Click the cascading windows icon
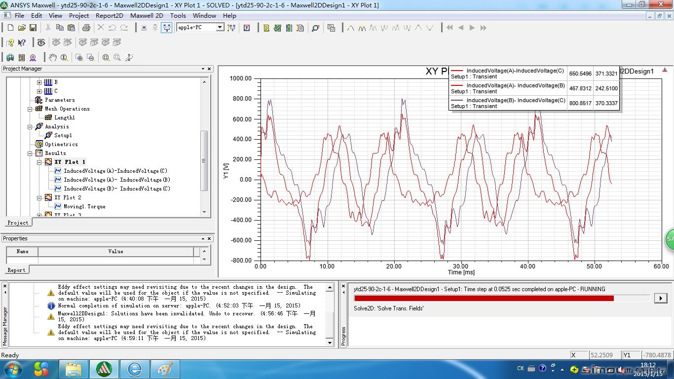The height and width of the screenshot is (379, 674). 331,28
